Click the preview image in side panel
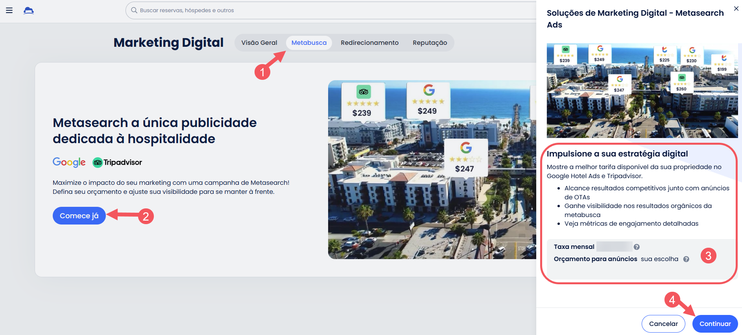Viewport: 742px width, 335px height. [x=642, y=90]
